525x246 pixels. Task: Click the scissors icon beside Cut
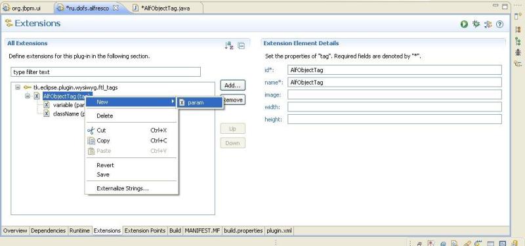91,131
